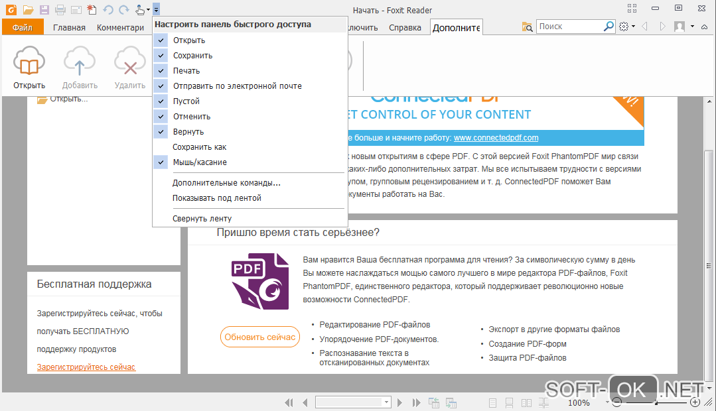Close the quick access customize dropdown button
Viewport: 716px width, 411px height.
(156, 9)
